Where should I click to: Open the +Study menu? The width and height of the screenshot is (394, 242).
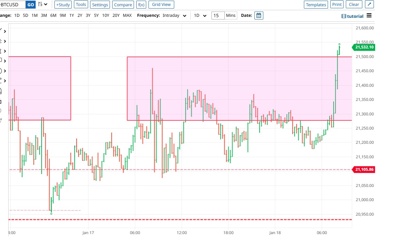click(x=63, y=5)
